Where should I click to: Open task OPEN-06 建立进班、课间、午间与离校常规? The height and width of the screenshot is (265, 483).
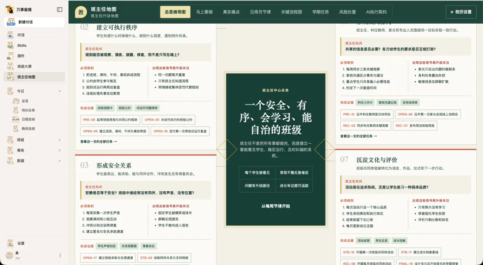click(x=114, y=131)
